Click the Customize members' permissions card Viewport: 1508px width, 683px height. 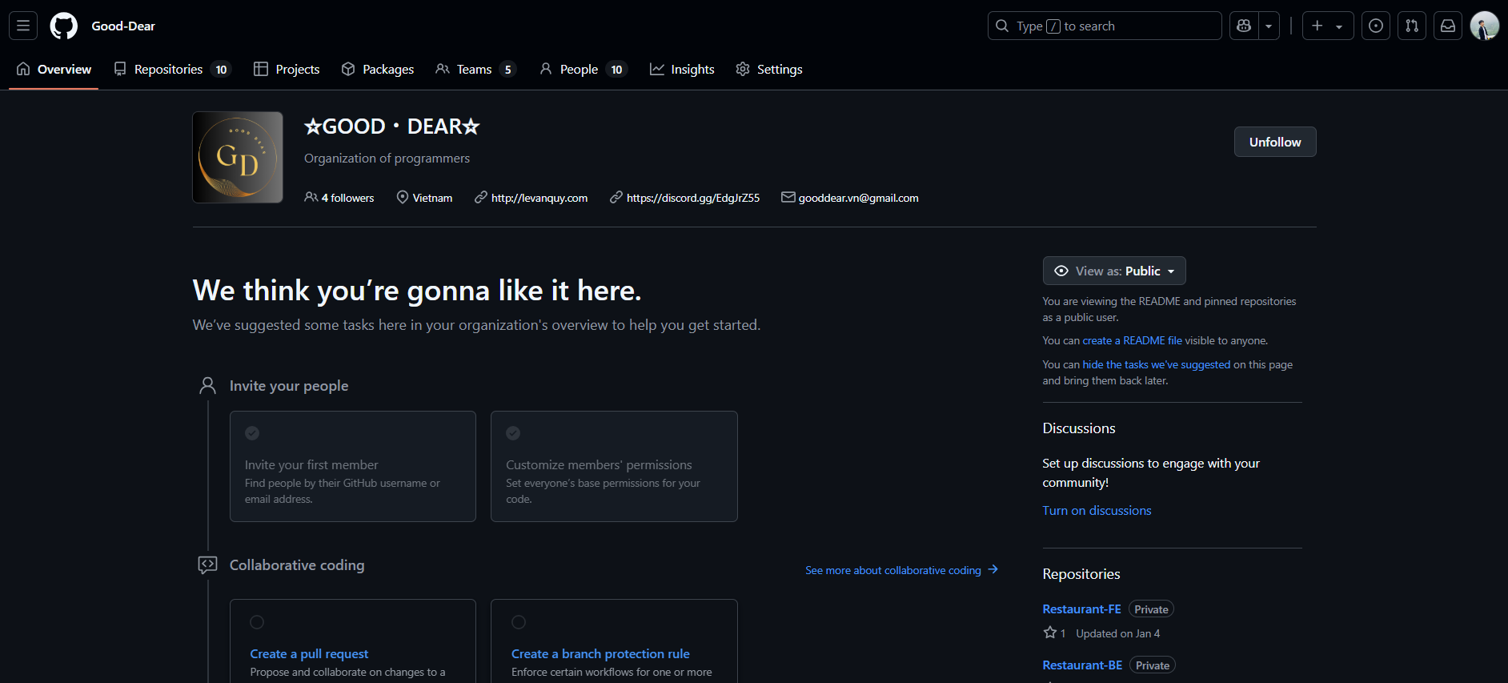[x=614, y=466]
